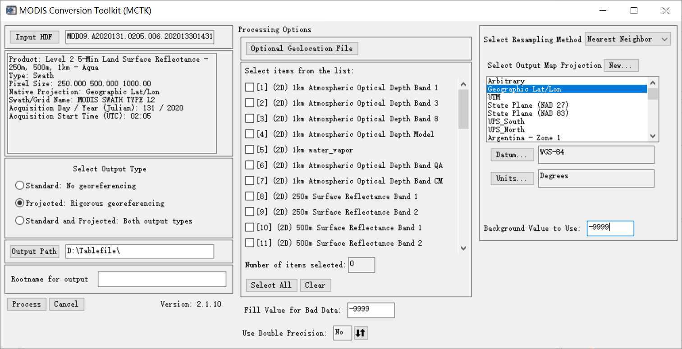This screenshot has width=682, height=349.
Task: Click Select All items button
Action: click(x=271, y=285)
